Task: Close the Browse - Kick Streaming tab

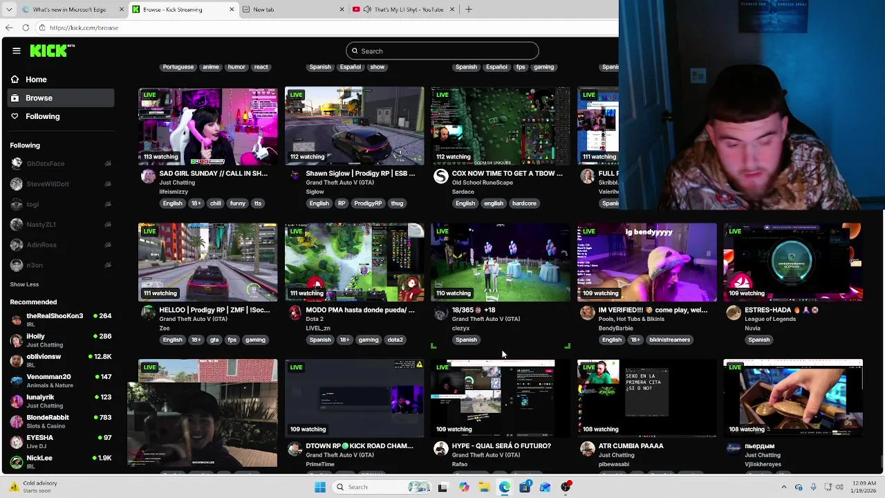Action: click(x=232, y=10)
